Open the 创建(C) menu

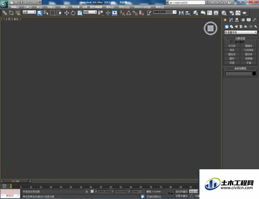(x=64, y=7)
